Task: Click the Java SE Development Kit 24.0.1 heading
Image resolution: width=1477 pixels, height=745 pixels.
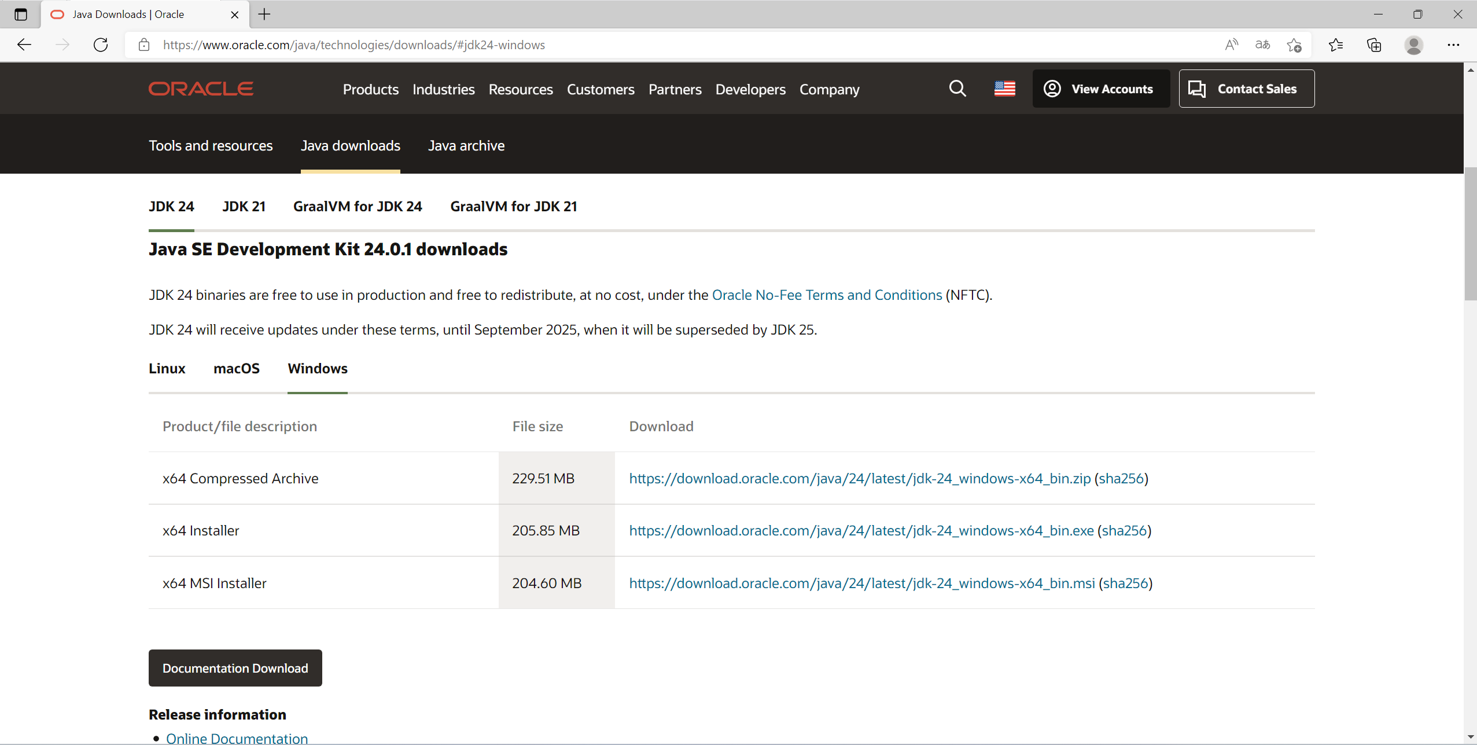Action: click(x=328, y=249)
